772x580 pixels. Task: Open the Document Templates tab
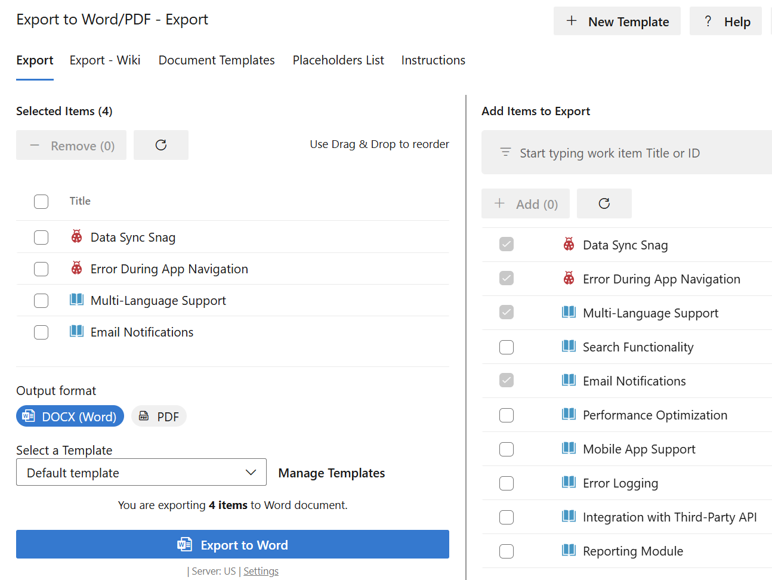click(216, 60)
